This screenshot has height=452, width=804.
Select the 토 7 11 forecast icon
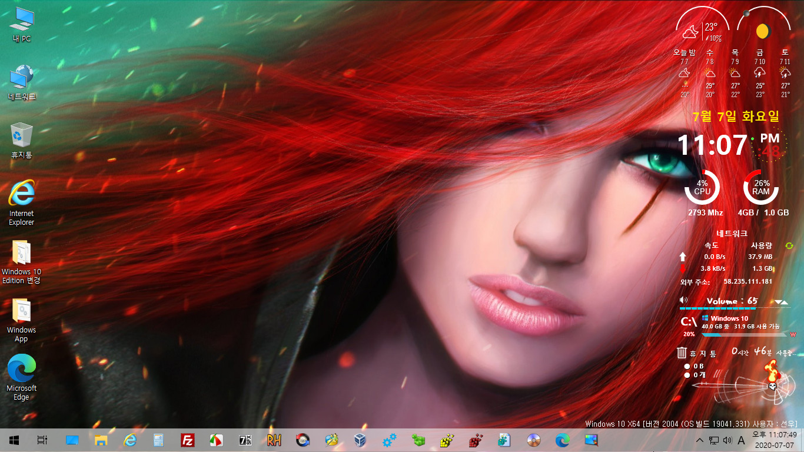(x=785, y=73)
